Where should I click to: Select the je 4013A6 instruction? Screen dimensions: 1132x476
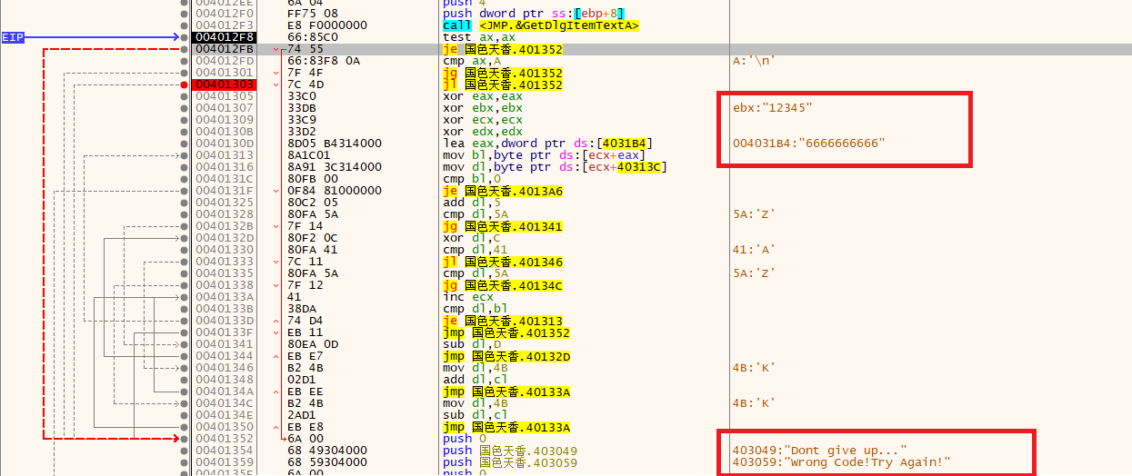(502, 191)
